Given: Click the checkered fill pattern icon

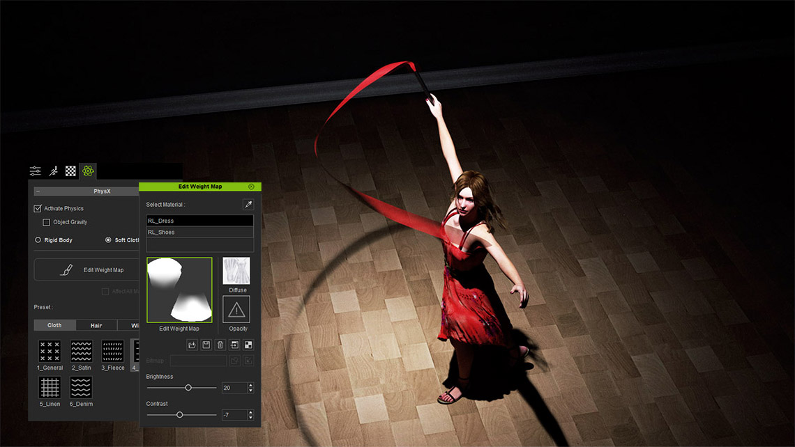Looking at the screenshot, I should pyautogui.click(x=248, y=345).
